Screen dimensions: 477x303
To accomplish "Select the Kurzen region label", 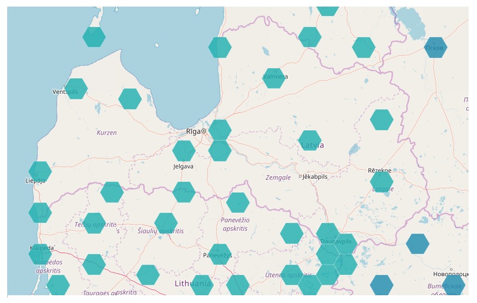I will (x=107, y=133).
